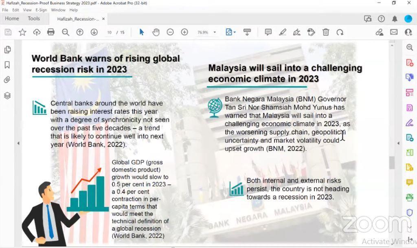Viewport: 417px width, 248px height.
Task: Switch to the Home tab
Action: point(12,19)
